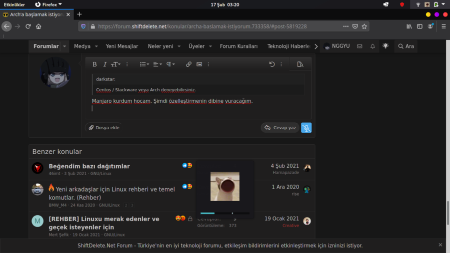Dismiss the notification permission banner
The image size is (450, 253).
pos(440,245)
